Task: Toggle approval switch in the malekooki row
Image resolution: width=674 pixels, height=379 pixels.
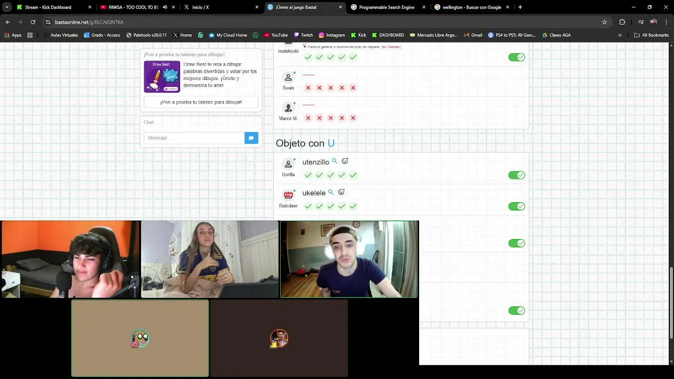Action: point(517,57)
